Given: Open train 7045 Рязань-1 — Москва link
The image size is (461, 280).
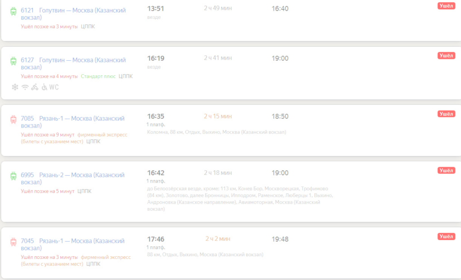Looking at the screenshot, I should [x=72, y=244].
